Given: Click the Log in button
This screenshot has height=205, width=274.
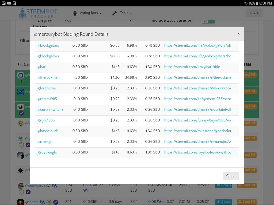Looking at the screenshot, I should [x=254, y=13].
